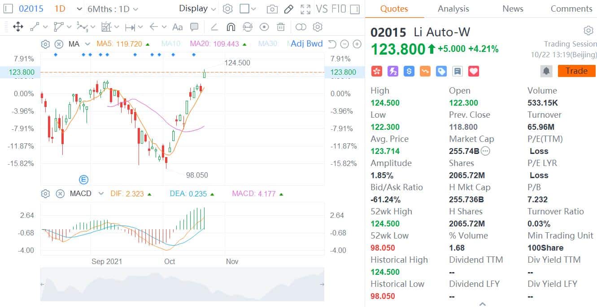Select the crosshair pointer tool
The width and height of the screenshot is (597, 307).
pos(18,27)
